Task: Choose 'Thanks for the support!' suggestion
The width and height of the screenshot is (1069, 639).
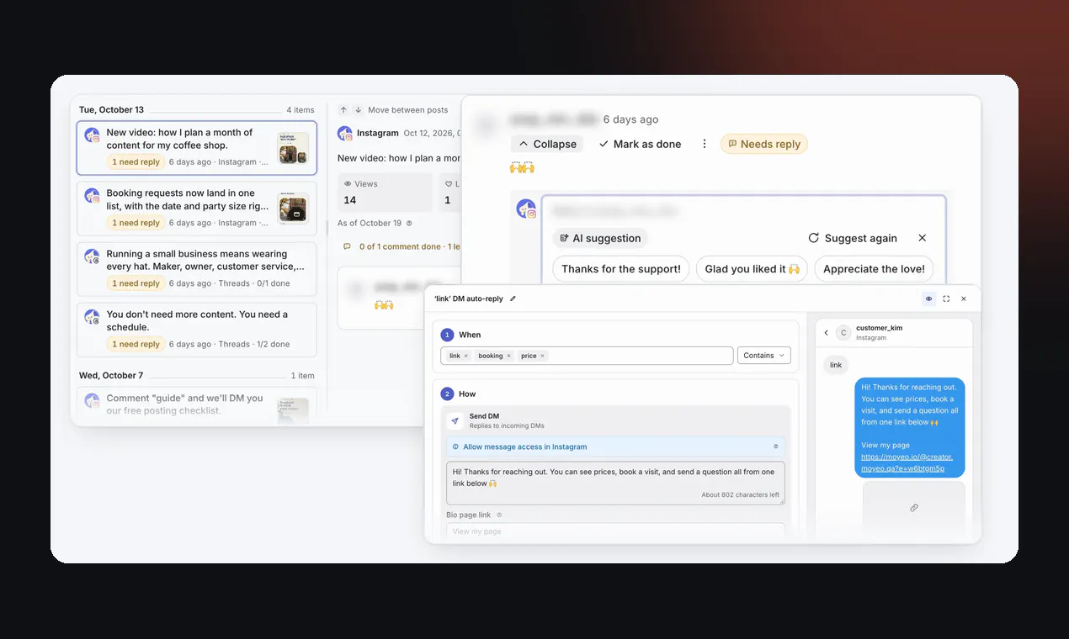Action: point(621,269)
